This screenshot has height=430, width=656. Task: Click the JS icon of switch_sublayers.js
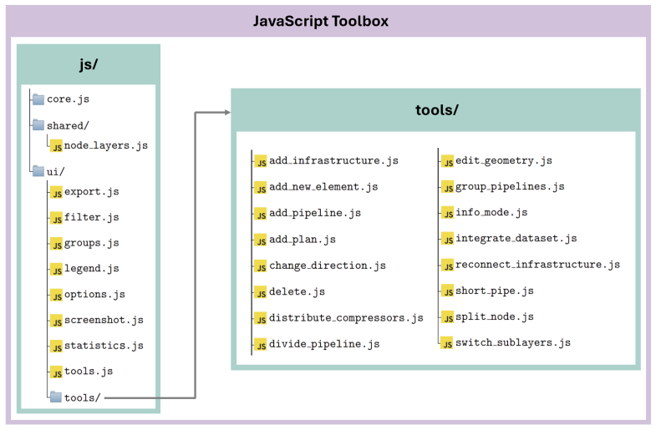pyautogui.click(x=447, y=342)
